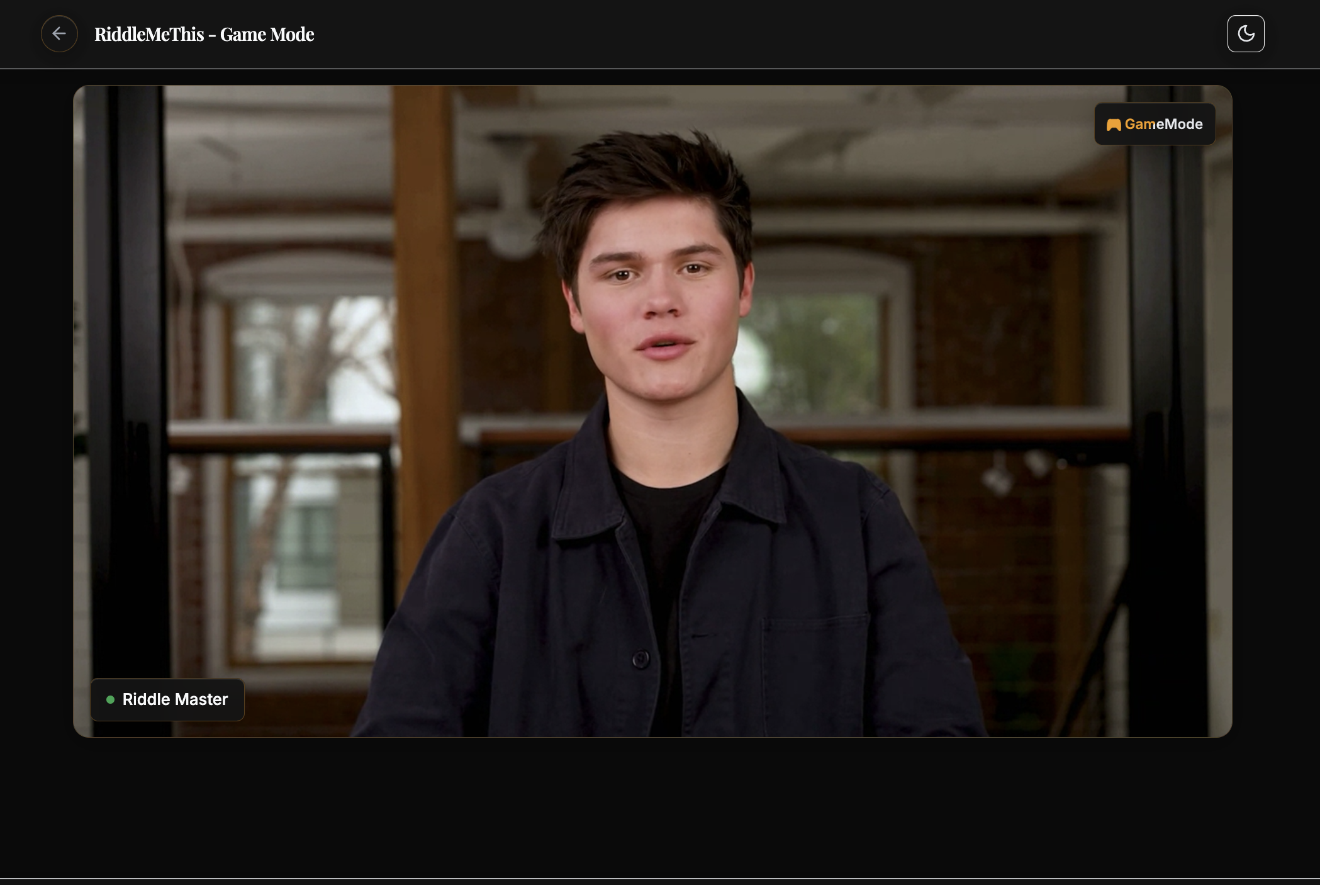The image size is (1320, 885).
Task: Click the main video feed center
Action: 652,411
